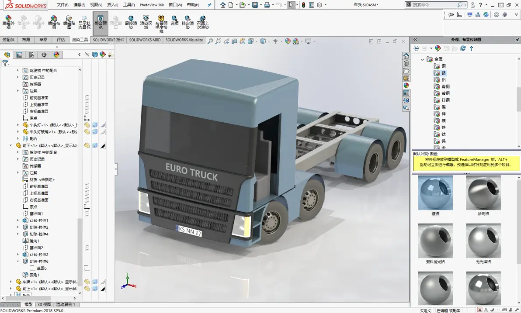Collapse task pane with double chevron
This screenshot has height=313, width=521.
(415, 39)
